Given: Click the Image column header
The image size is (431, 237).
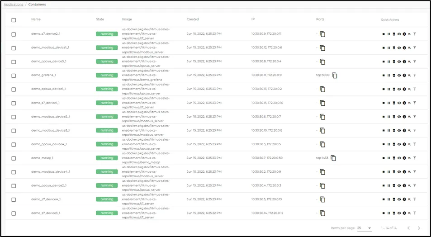Looking at the screenshot, I should click(x=127, y=19).
